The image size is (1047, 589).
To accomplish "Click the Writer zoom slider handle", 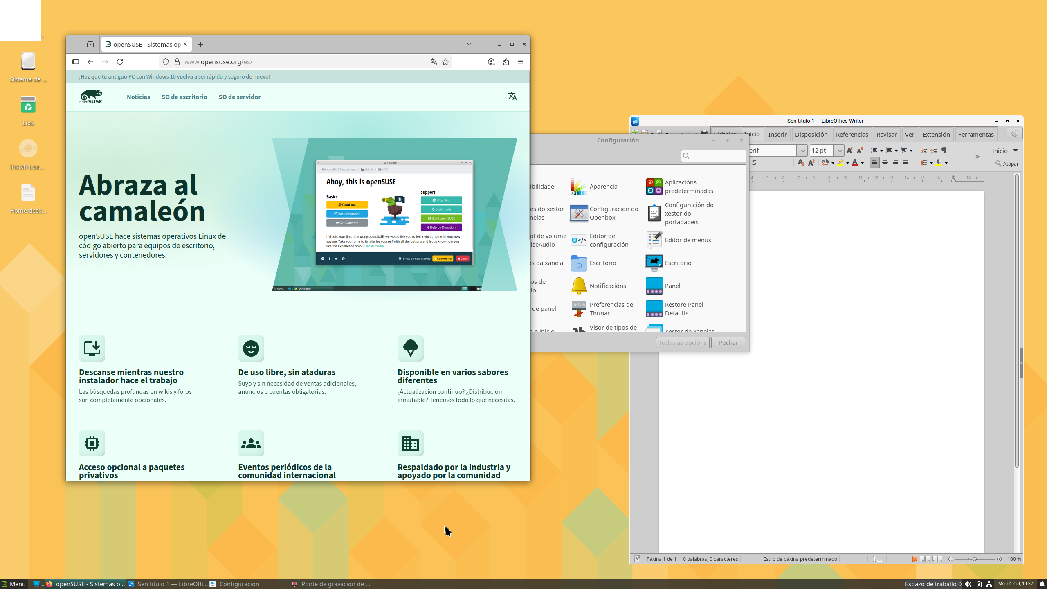I will coord(975,559).
